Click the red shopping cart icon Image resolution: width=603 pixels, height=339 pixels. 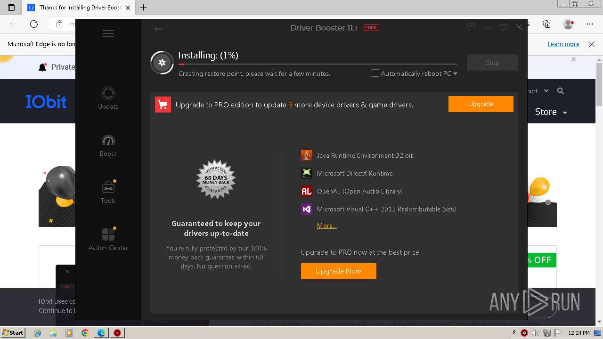[163, 105]
